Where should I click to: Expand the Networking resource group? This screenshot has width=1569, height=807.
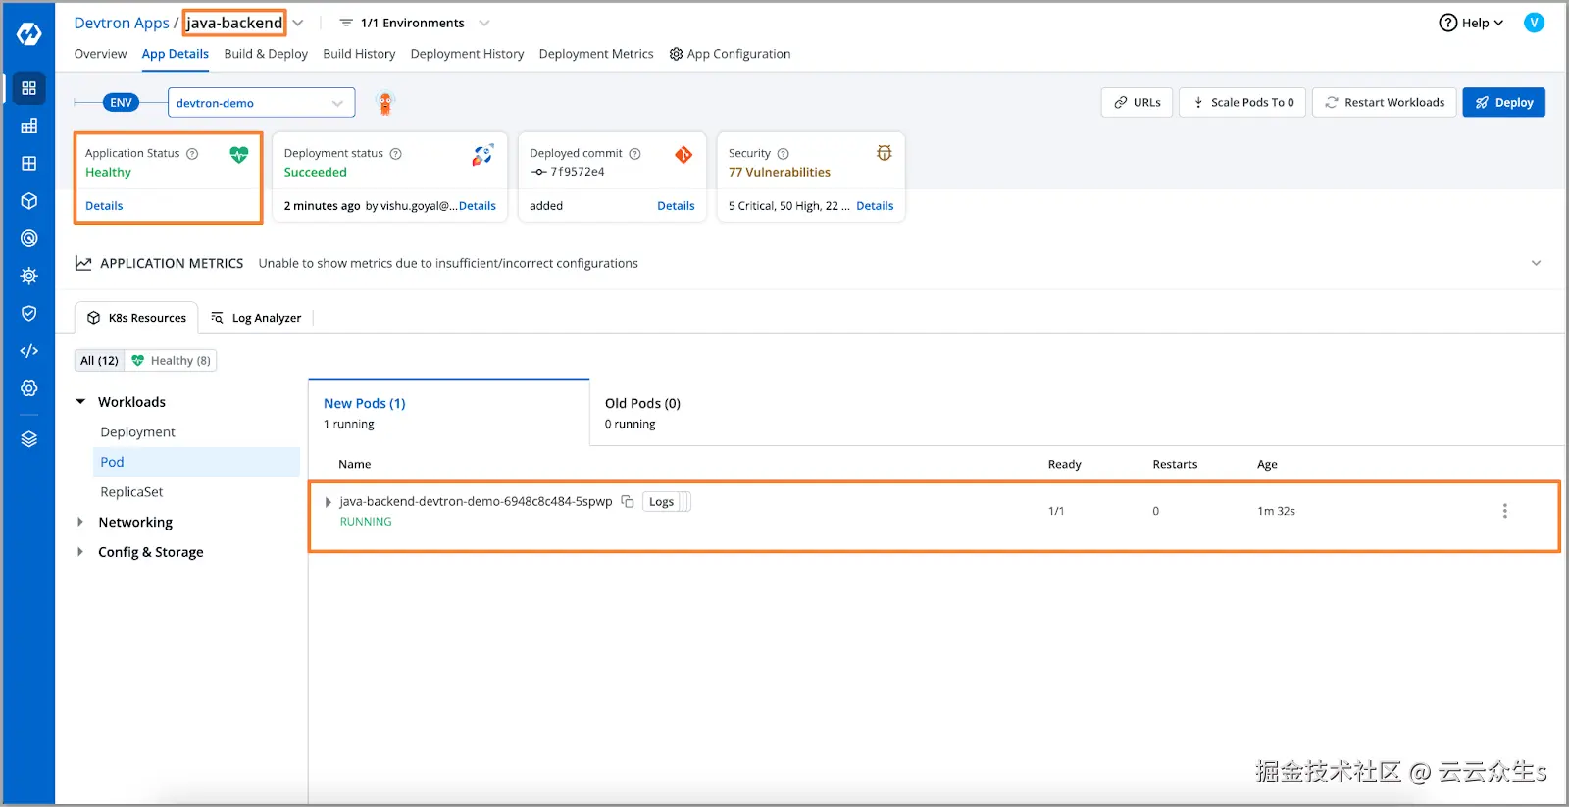pos(80,523)
